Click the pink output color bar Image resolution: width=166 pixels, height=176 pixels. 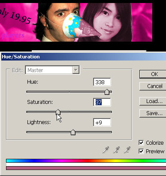coord(86,168)
